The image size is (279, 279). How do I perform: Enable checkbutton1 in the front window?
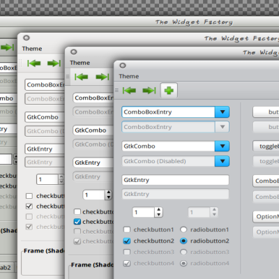tap(127, 229)
